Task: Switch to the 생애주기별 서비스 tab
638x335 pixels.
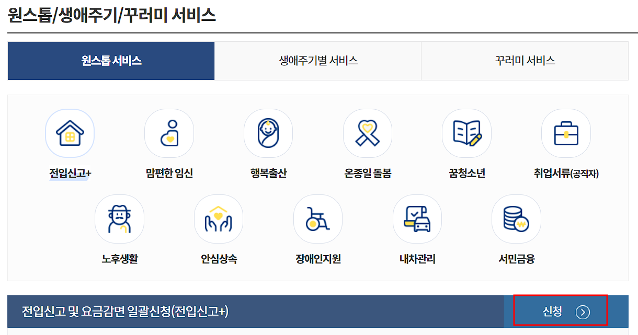Action: [x=318, y=61]
